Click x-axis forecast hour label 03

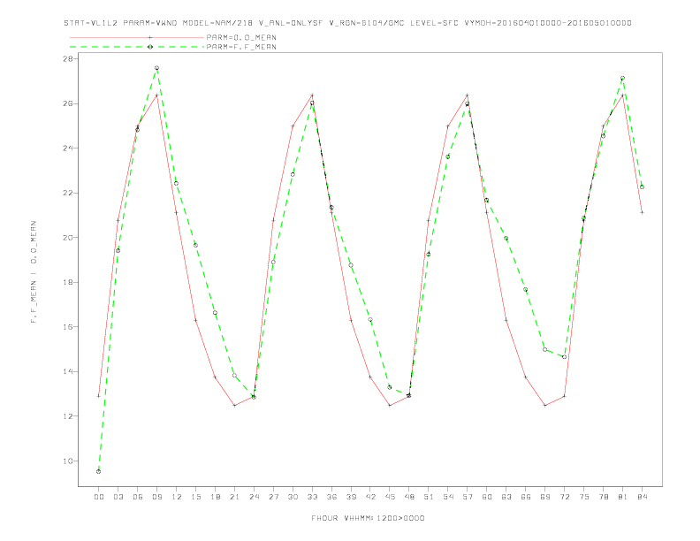[x=118, y=497]
